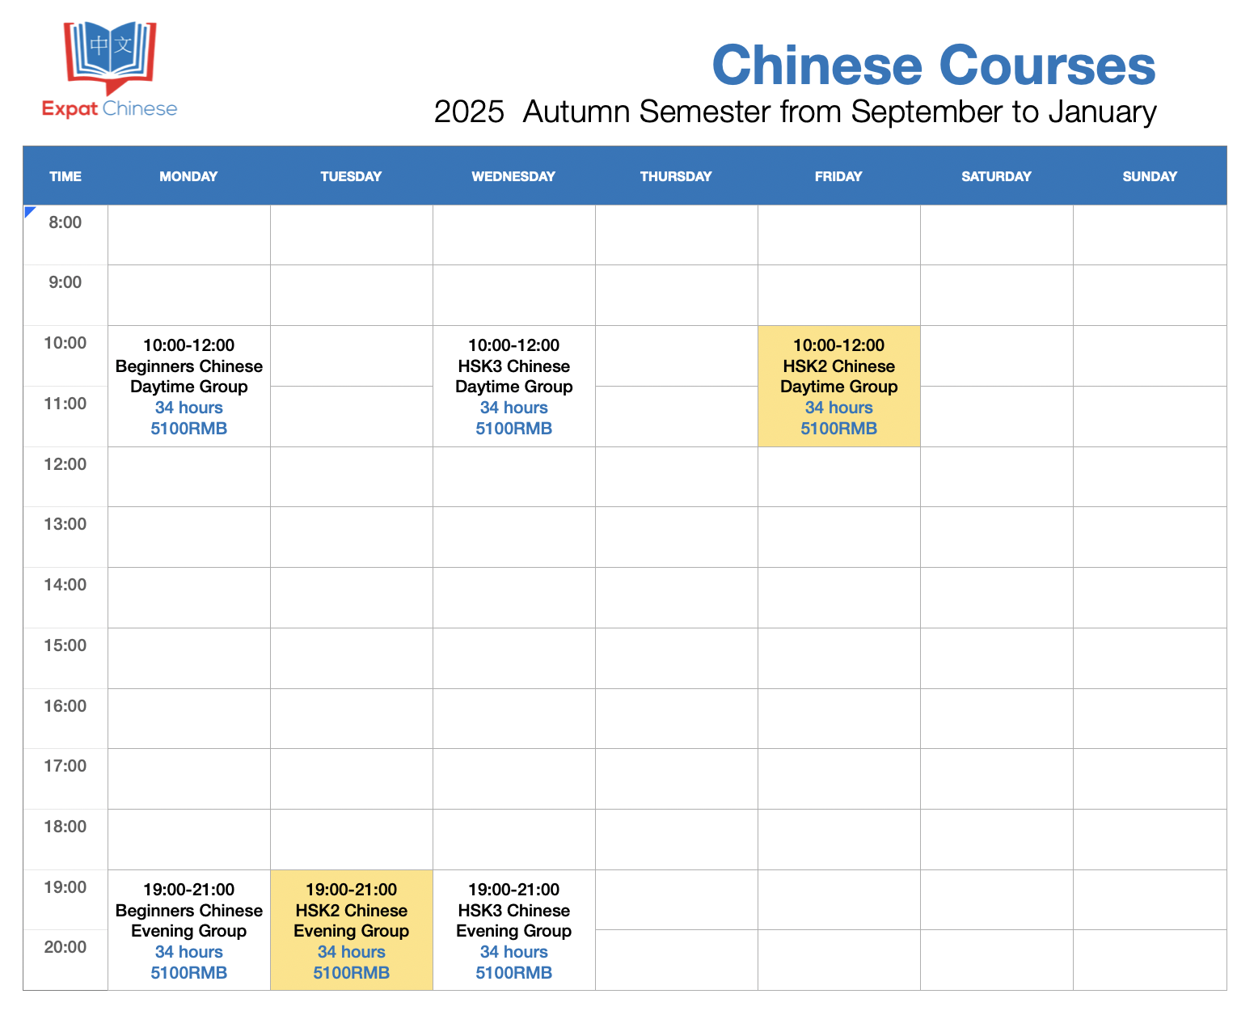1237x1011 pixels.
Task: Click the yellow Friday HSK2 Daytime cell
Action: pos(838,387)
